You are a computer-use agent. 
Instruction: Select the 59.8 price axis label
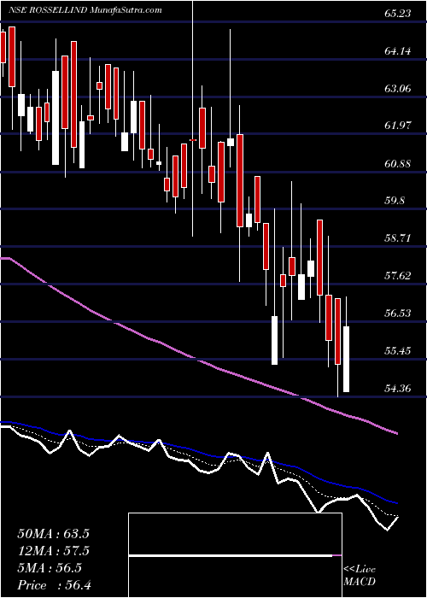395,202
